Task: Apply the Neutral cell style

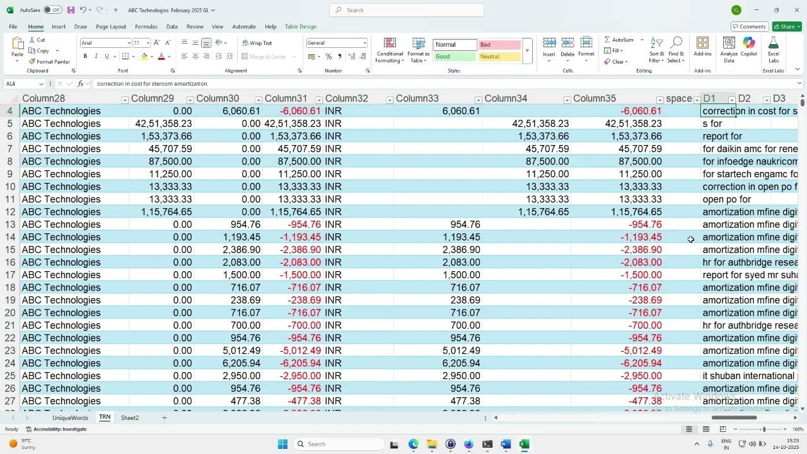Action: coord(499,57)
